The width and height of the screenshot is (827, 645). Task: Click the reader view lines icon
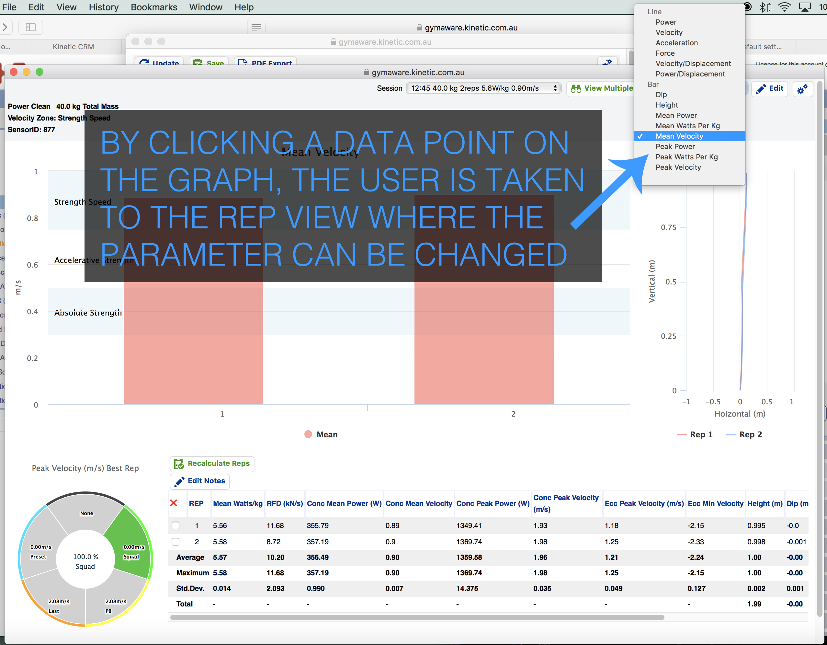coord(256,27)
